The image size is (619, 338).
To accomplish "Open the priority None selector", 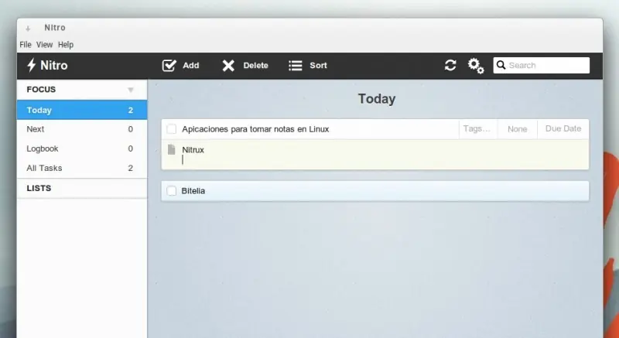I will pyautogui.click(x=517, y=129).
